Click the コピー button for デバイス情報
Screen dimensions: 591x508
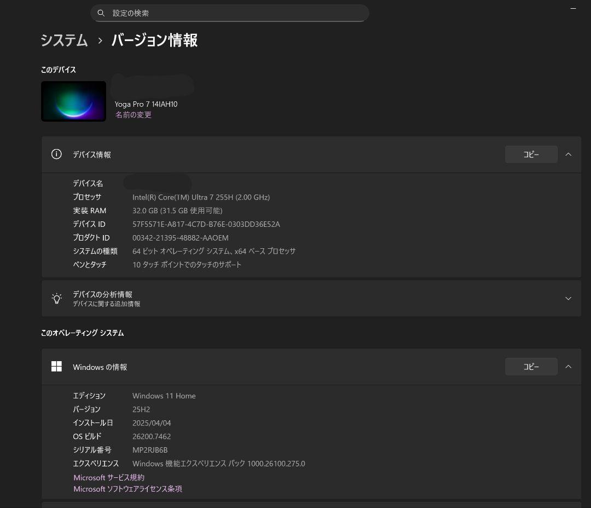[530, 154]
